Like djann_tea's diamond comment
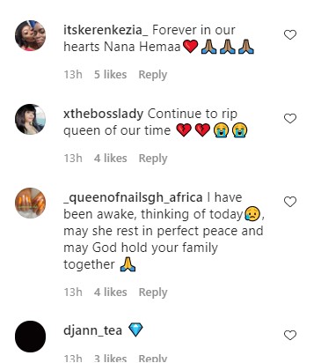321x363 pixels. pos(290,336)
